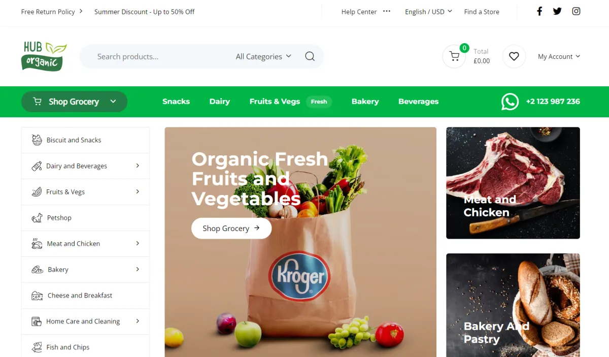Go to the Bakery navigation item
The height and width of the screenshot is (357, 609).
pyautogui.click(x=365, y=102)
